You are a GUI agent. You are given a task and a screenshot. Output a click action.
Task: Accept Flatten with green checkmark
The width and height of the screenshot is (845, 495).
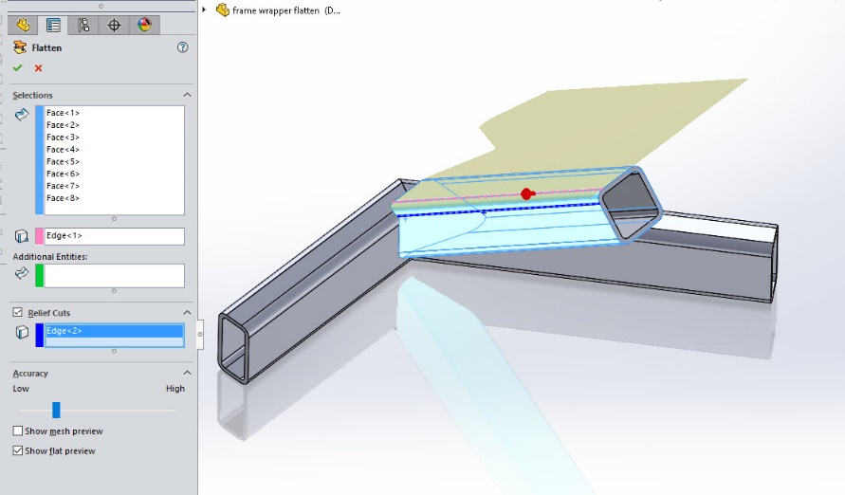tap(18, 68)
